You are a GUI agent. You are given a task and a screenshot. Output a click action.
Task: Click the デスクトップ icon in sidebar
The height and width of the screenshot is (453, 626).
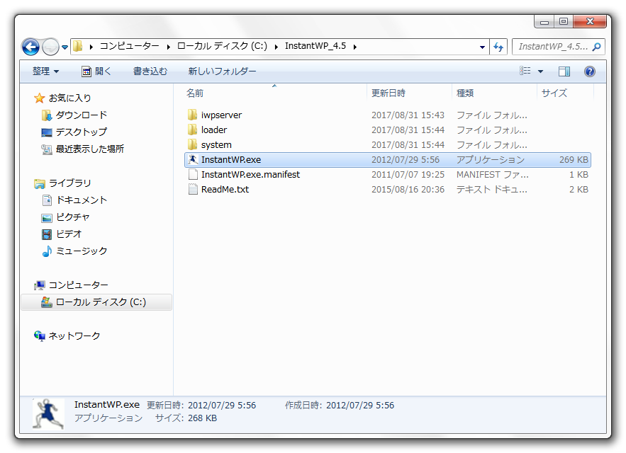point(46,132)
